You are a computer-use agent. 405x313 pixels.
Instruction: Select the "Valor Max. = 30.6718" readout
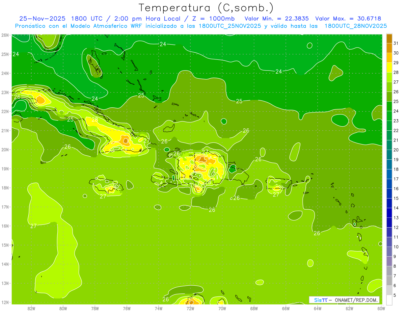tap(348, 19)
